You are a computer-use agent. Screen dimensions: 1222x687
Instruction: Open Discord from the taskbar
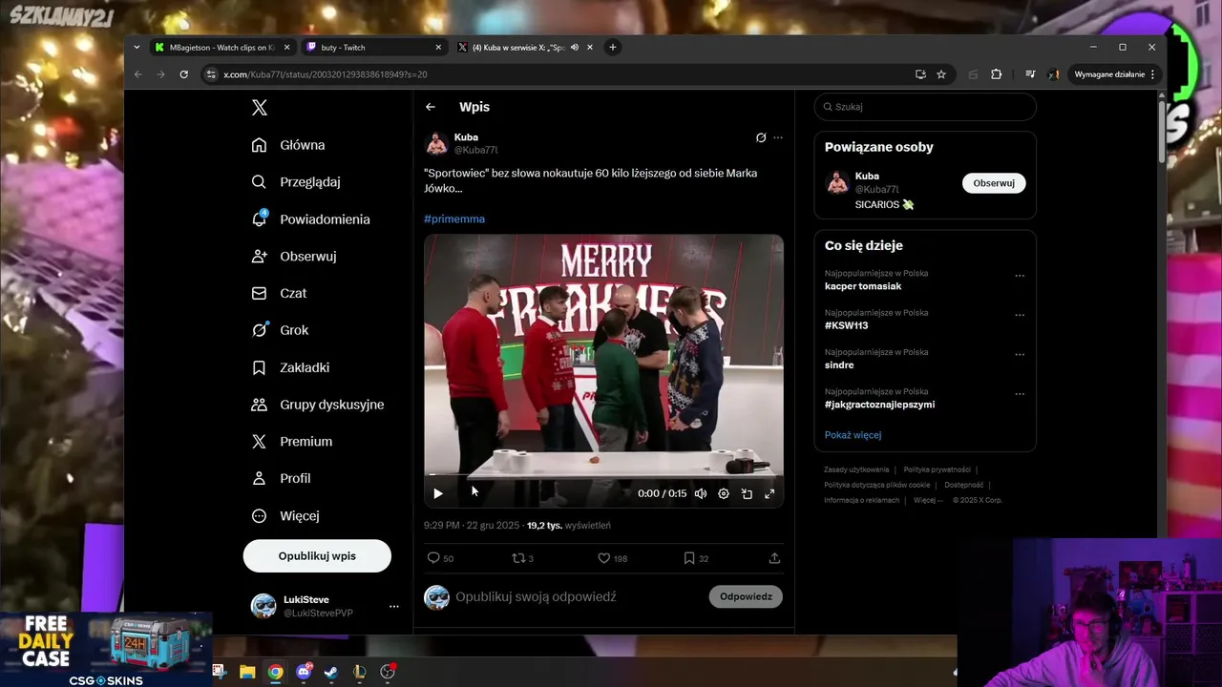(x=304, y=672)
